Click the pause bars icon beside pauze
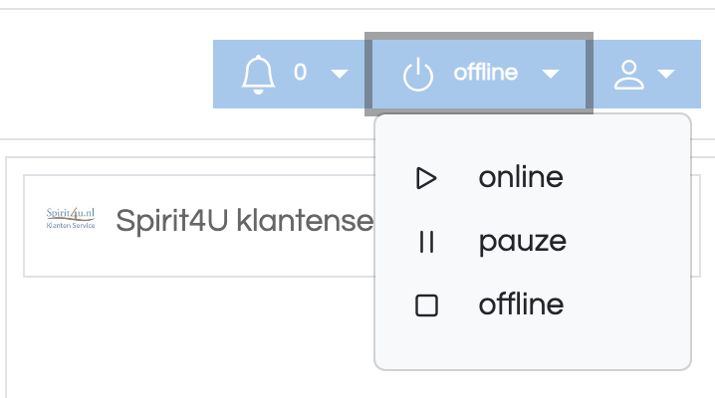The image size is (715, 398). pyautogui.click(x=426, y=242)
